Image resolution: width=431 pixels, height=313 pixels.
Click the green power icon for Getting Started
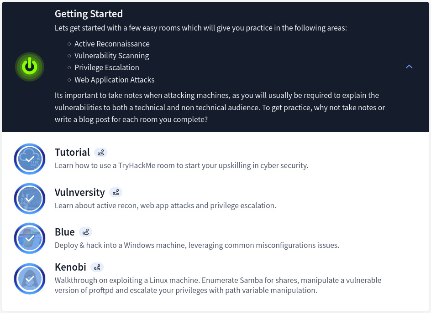[29, 67]
